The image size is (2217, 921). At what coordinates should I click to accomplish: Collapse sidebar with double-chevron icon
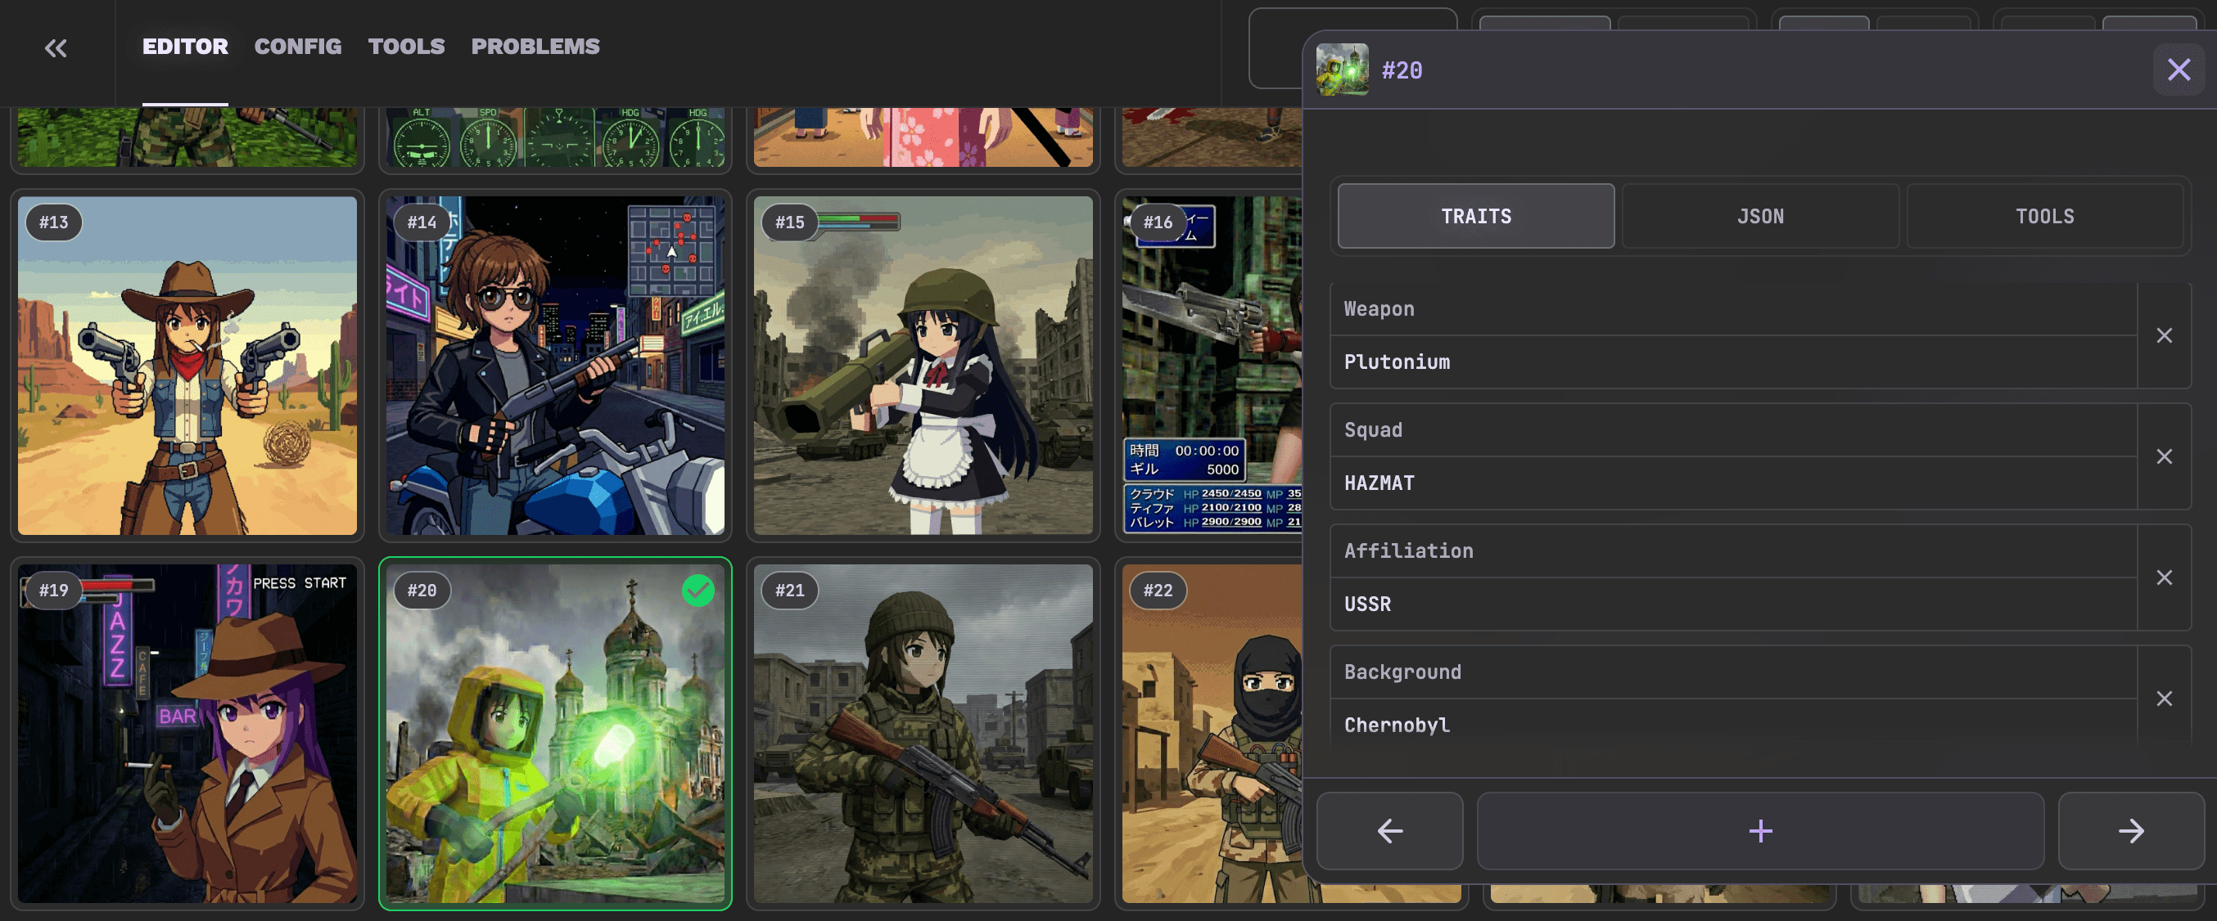pyautogui.click(x=56, y=48)
